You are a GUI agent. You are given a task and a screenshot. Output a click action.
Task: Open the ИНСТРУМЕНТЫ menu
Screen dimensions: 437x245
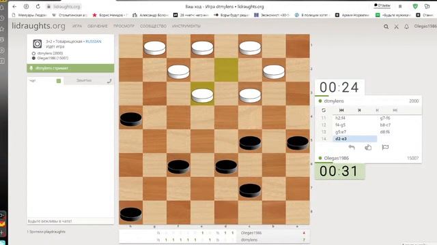pyautogui.click(x=186, y=26)
